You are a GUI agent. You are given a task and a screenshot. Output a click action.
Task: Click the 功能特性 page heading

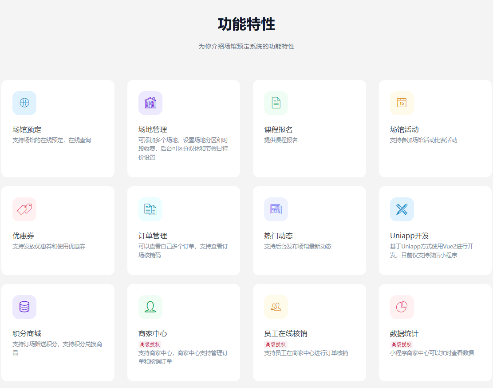coord(246,24)
